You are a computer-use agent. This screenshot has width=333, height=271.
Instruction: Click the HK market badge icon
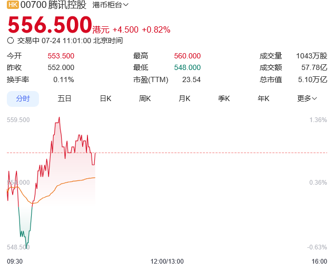pyautogui.click(x=13, y=5)
